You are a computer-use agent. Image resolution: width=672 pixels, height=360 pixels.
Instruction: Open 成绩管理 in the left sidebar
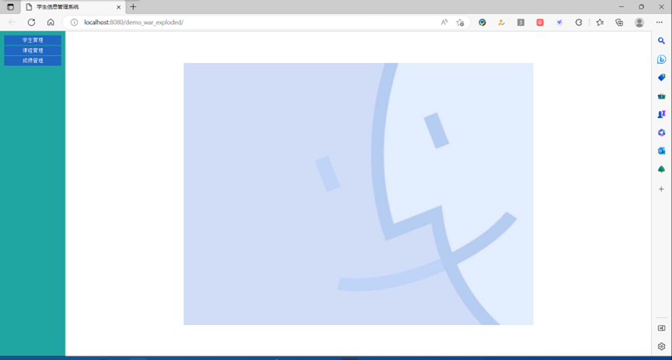coord(33,61)
